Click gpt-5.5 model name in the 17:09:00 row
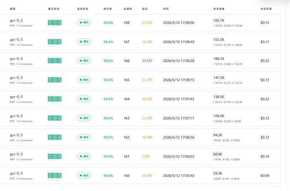This screenshot has width=290, height=191. 16,21
